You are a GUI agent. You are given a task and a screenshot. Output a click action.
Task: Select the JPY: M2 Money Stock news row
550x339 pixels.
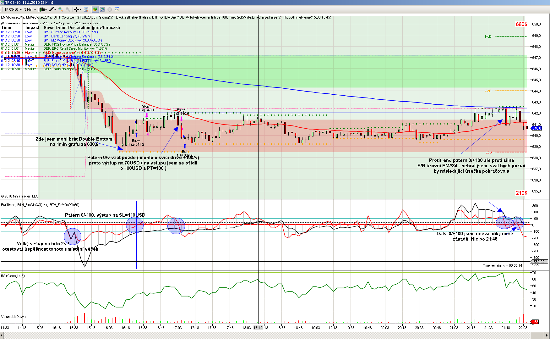pos(52,40)
